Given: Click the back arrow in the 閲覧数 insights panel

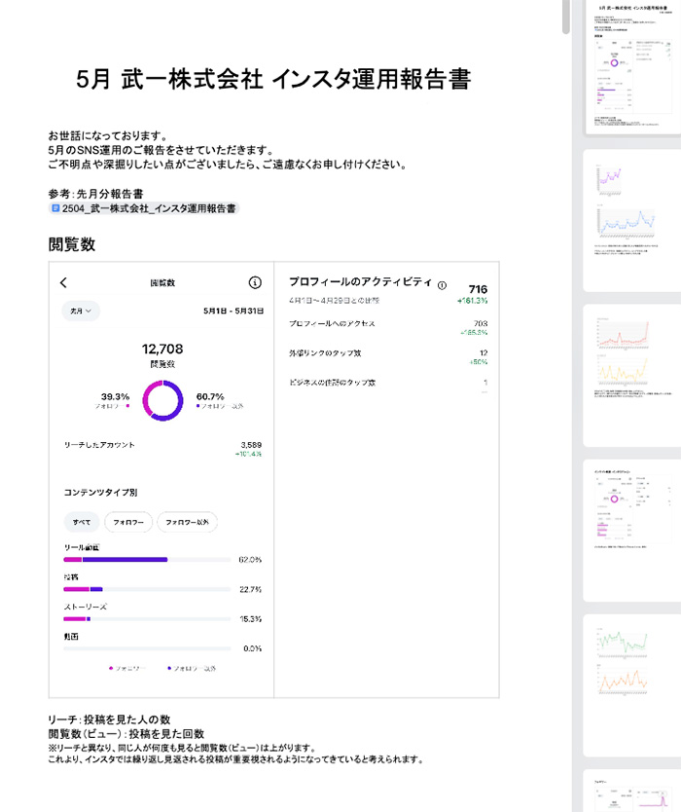Looking at the screenshot, I should (61, 282).
